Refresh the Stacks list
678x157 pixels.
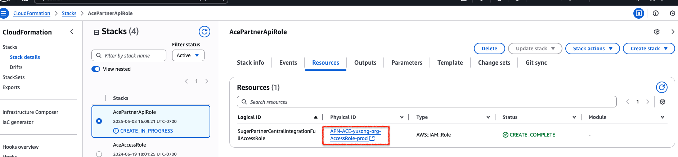point(204,32)
